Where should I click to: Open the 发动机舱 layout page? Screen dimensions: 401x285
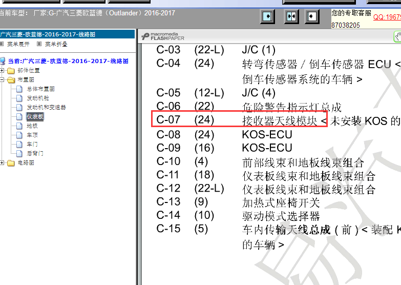(38, 98)
